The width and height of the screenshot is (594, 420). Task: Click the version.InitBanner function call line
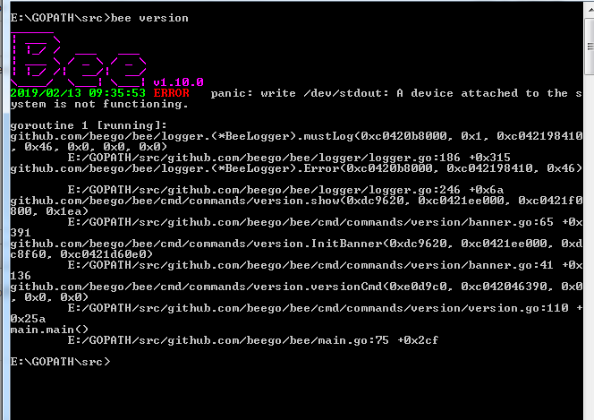pyautogui.click(x=296, y=248)
